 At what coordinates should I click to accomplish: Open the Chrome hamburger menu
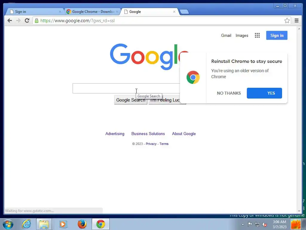pos(296,21)
